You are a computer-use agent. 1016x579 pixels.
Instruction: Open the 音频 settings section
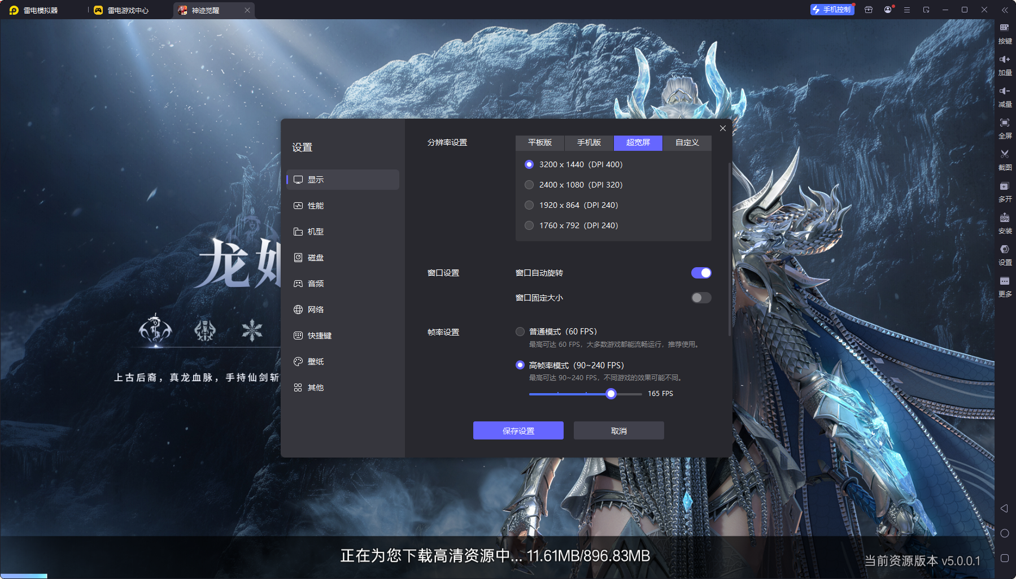click(343, 284)
